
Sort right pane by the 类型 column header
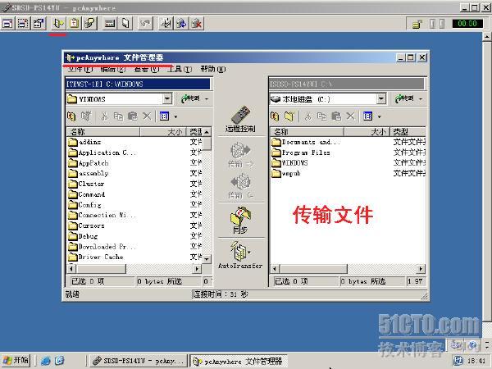click(408, 132)
